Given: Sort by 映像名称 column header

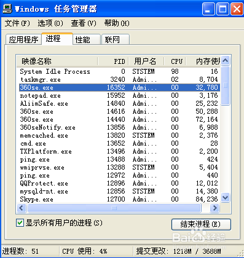Looking at the screenshot, I should click(x=57, y=61).
